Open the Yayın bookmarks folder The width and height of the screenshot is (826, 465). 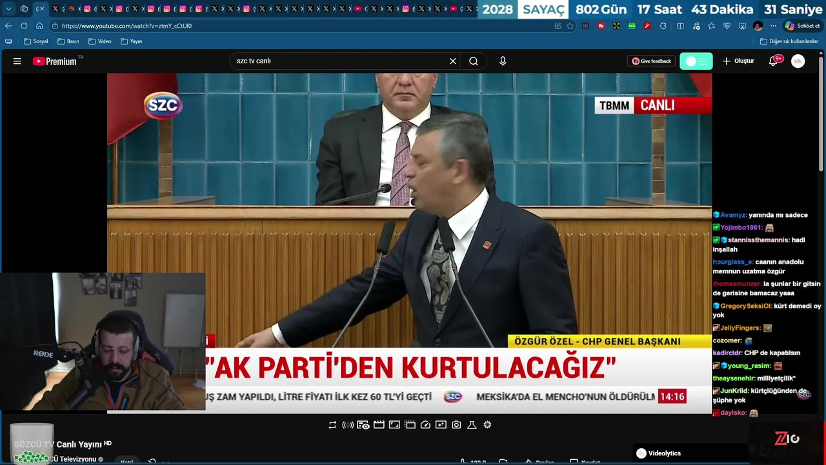point(132,41)
